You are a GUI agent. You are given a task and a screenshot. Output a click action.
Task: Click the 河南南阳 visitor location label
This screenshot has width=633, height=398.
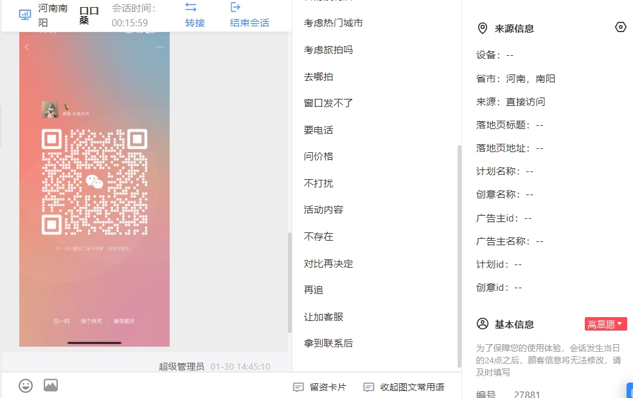coord(53,15)
